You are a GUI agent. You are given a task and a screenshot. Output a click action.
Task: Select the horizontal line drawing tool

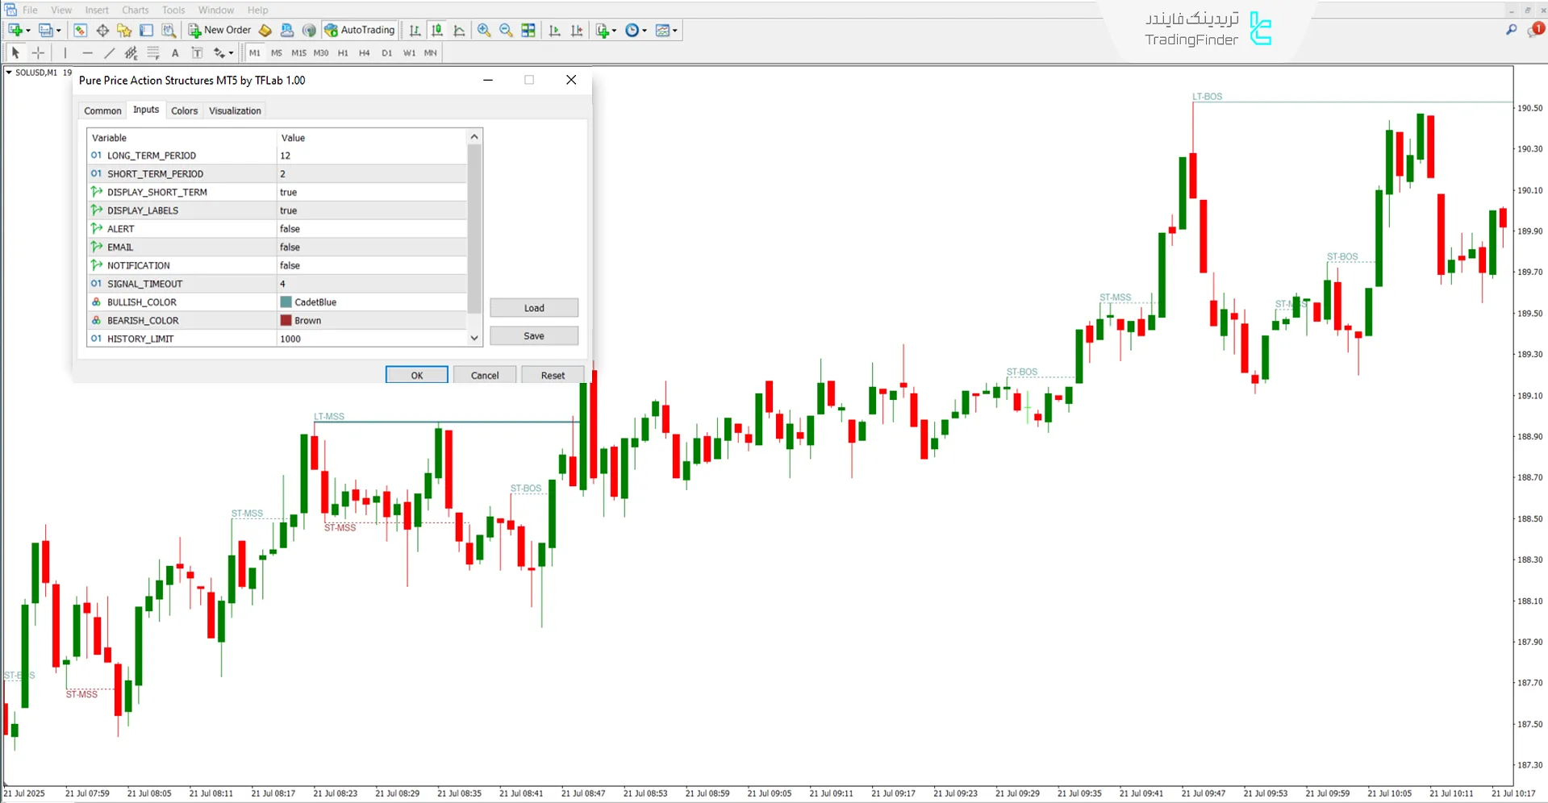(87, 53)
